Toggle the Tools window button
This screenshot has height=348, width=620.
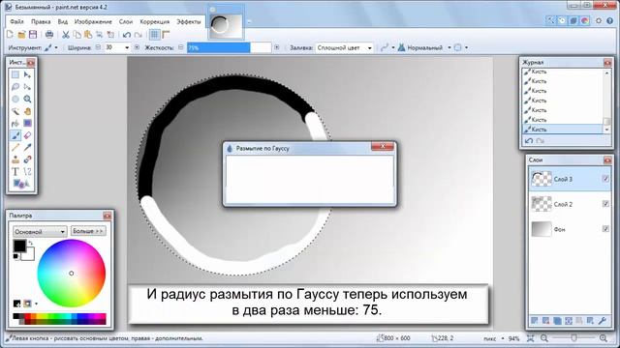click(x=551, y=20)
